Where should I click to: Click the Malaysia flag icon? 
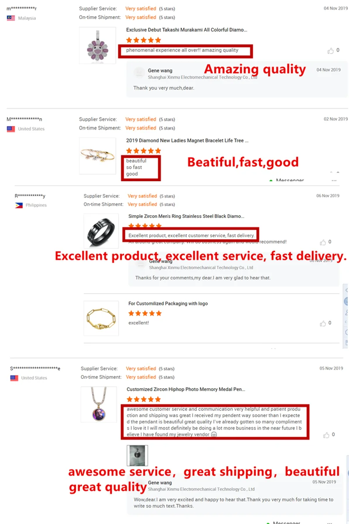[11, 18]
